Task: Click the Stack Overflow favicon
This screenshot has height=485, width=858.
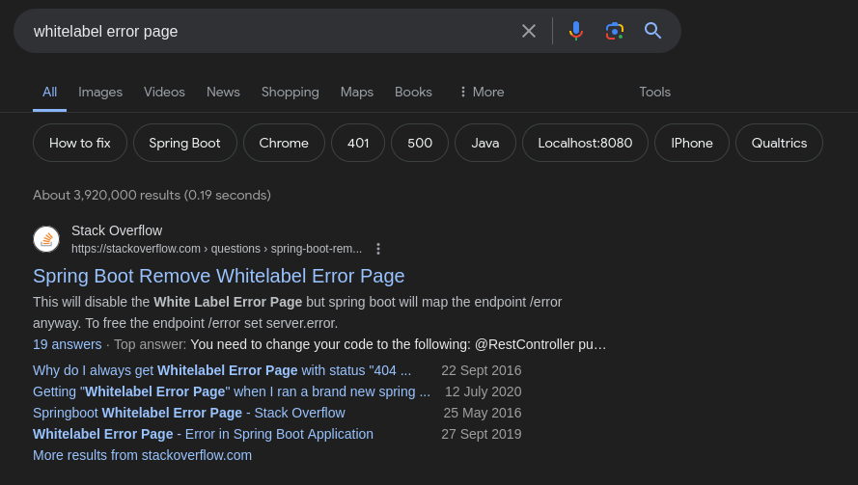Action: pos(46,239)
